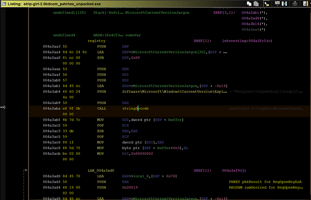Viewport: 311px width, 200px height.
Task: Select label LAB_004a3ad0
Action: pyautogui.click(x=101, y=171)
